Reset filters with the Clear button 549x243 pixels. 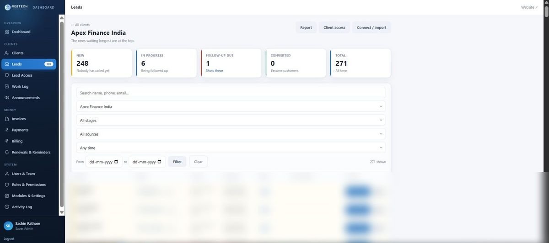[x=198, y=162]
